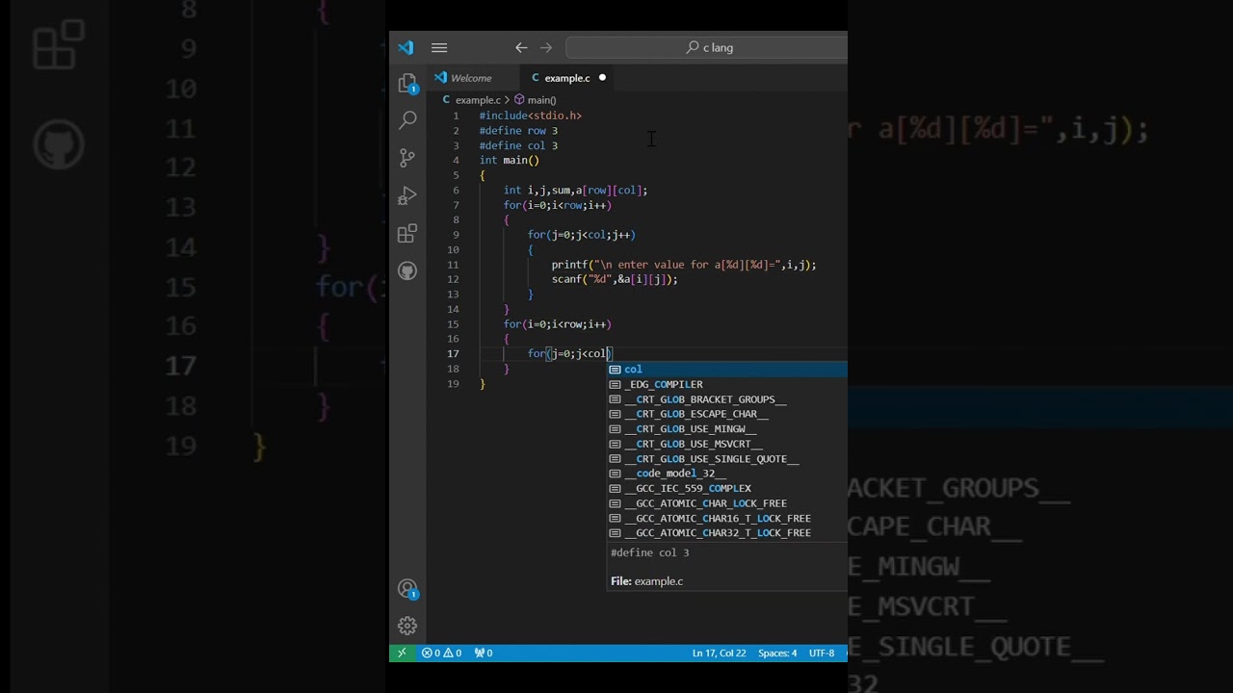Open errors and warnings count in status bar

(442, 653)
